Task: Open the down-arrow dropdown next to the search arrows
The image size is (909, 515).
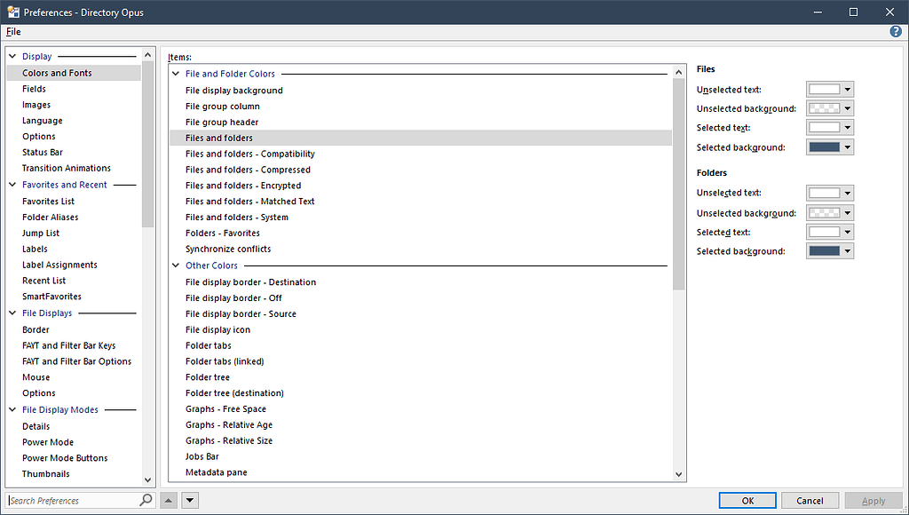Action: (189, 500)
